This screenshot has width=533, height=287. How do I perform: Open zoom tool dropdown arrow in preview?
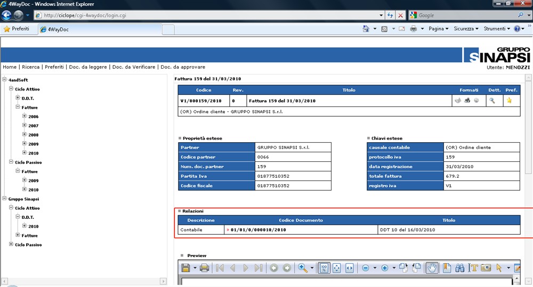pyautogui.click(x=312, y=268)
